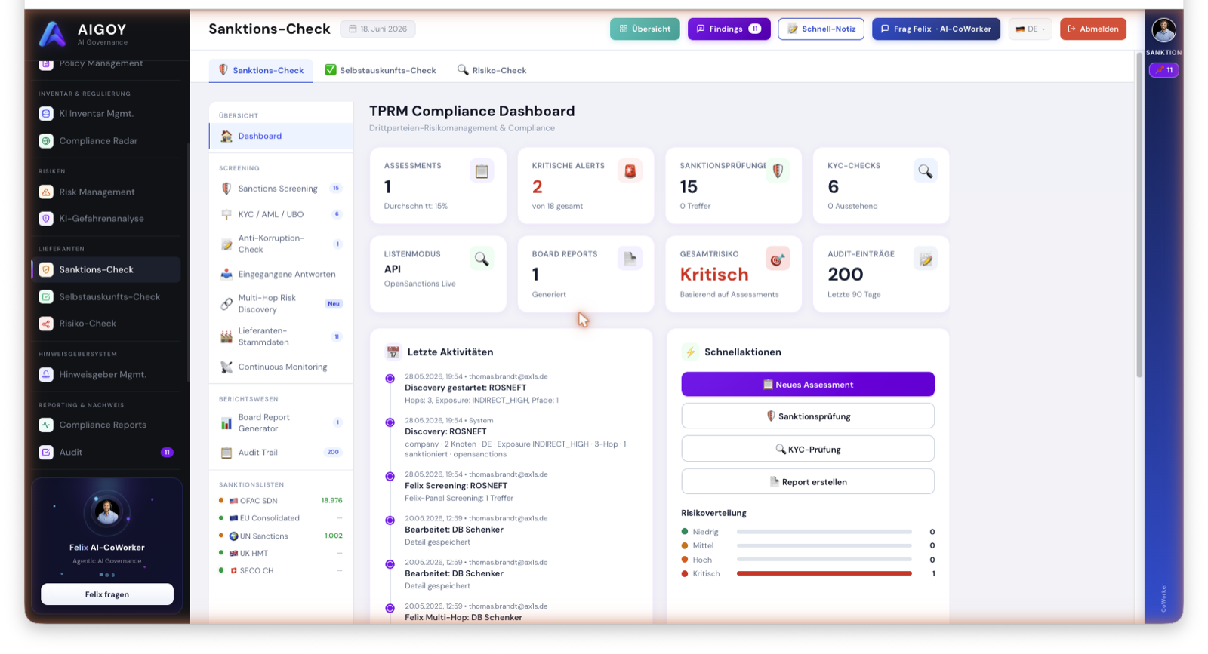Click Listenmodus card search icon
The width and height of the screenshot is (1208, 654).
click(x=482, y=259)
